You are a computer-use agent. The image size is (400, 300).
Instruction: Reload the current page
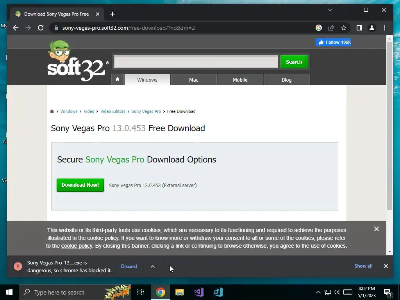(x=41, y=28)
